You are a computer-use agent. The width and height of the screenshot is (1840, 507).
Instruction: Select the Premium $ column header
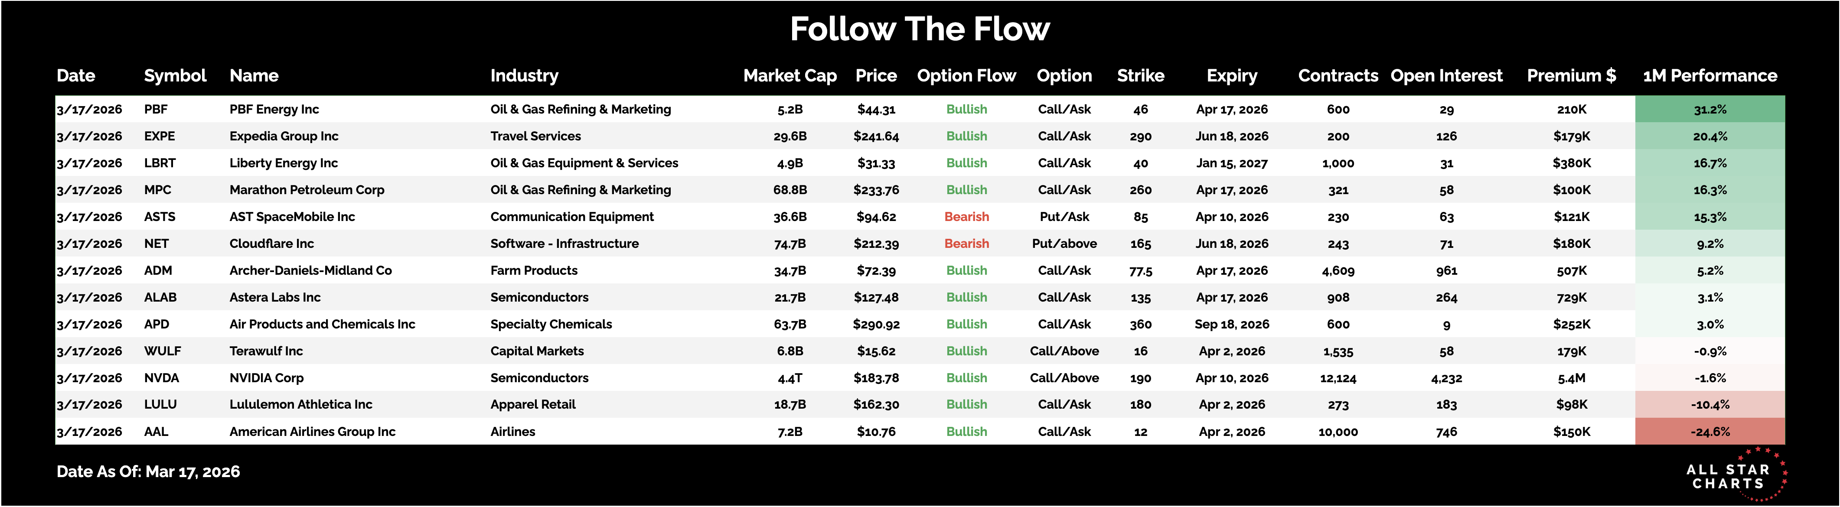coord(1571,76)
